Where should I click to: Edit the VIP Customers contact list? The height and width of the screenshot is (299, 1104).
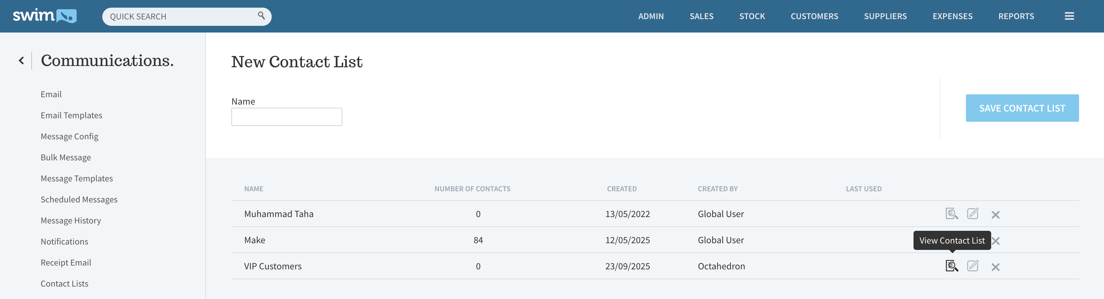pos(973,266)
